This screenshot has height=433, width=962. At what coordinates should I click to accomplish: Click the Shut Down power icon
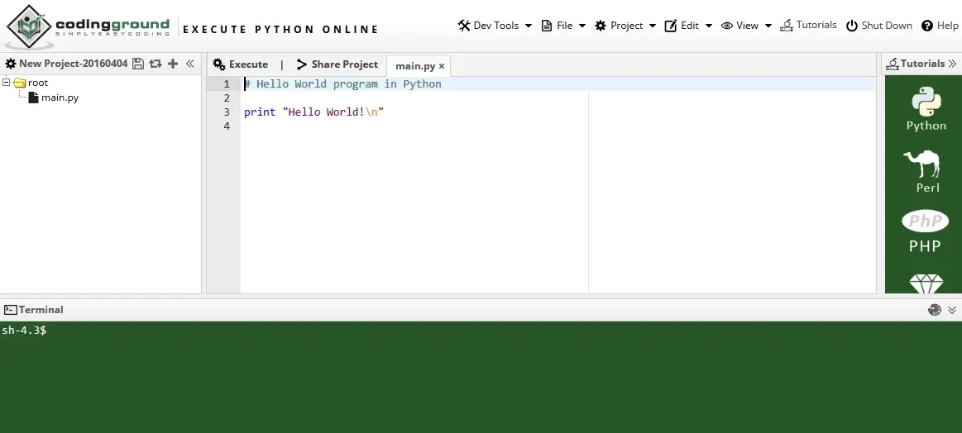851,26
